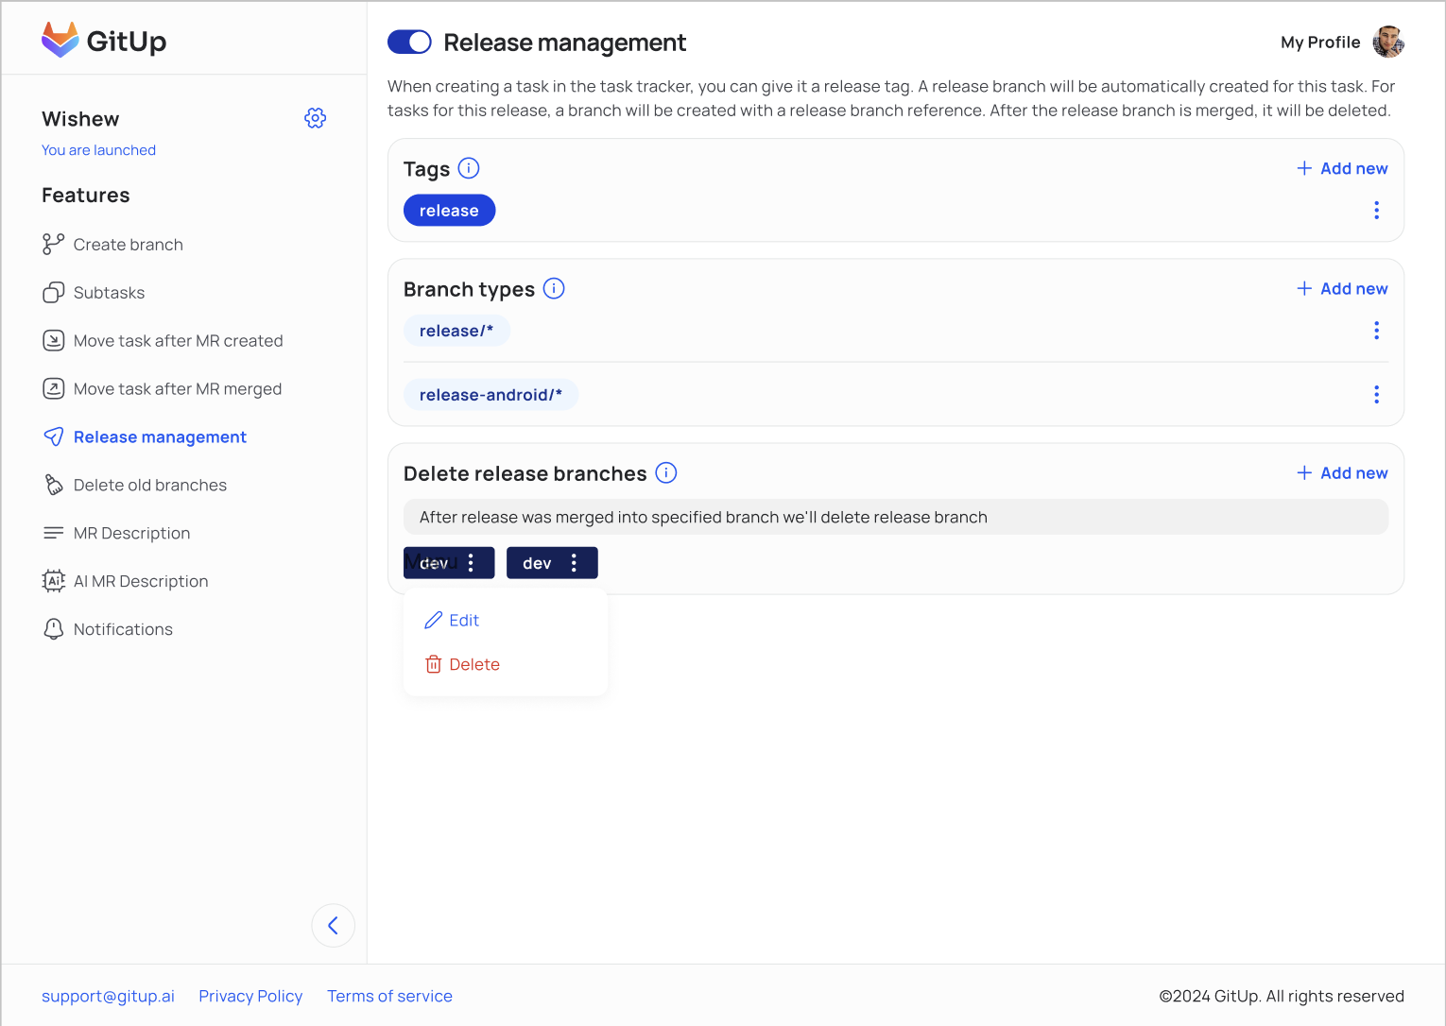Click the "After release was merged" hint text
This screenshot has width=1446, height=1026.
click(703, 517)
